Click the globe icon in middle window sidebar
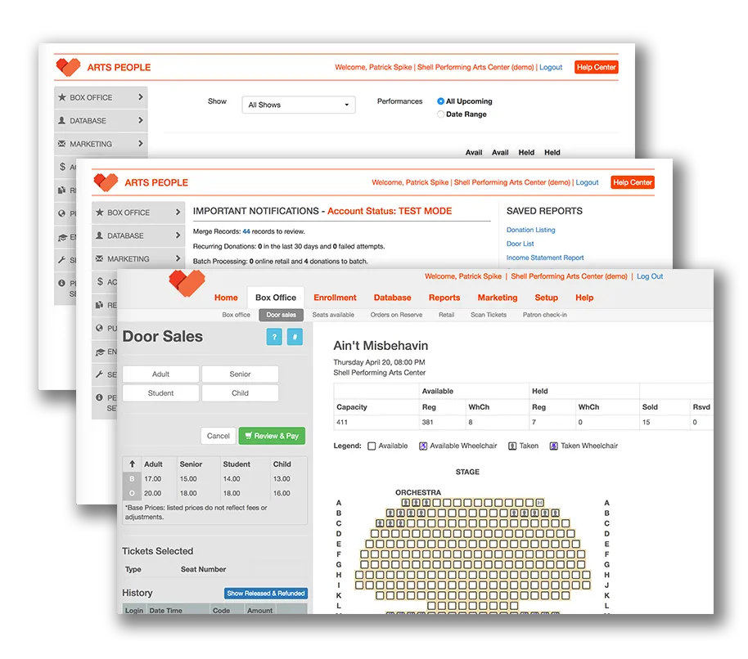Screen dimensions: 748x659 click(x=99, y=328)
